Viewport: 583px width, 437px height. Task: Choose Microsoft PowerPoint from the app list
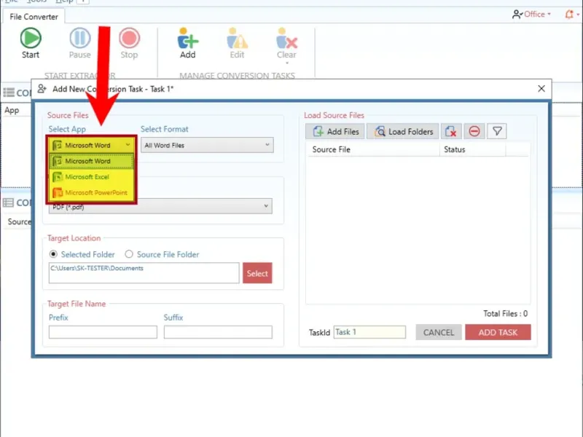92,192
